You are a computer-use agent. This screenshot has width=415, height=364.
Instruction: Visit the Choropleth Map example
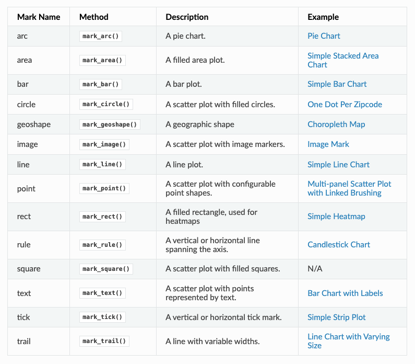pos(336,124)
